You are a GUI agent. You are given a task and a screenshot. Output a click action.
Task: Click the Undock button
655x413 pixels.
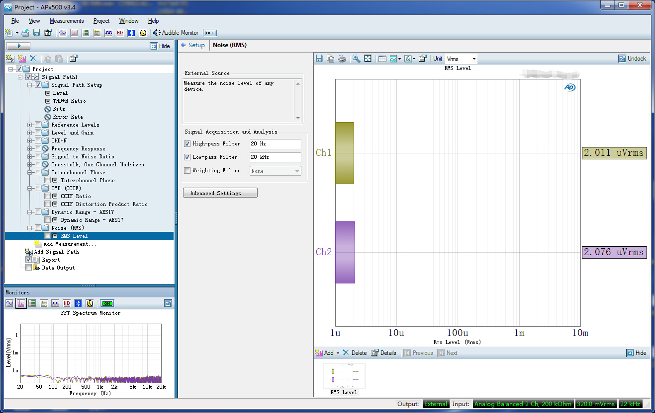point(633,59)
